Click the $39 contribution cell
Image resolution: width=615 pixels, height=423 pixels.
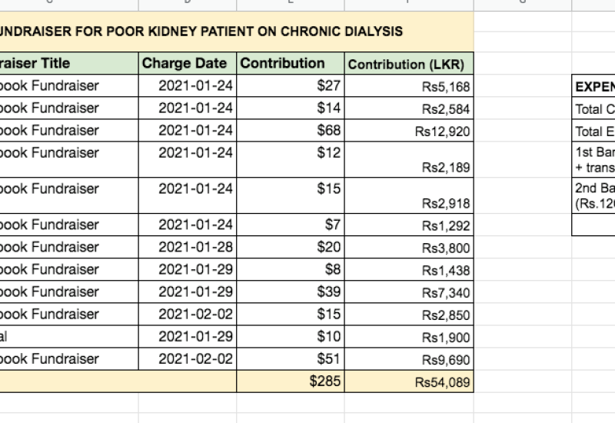(290, 291)
